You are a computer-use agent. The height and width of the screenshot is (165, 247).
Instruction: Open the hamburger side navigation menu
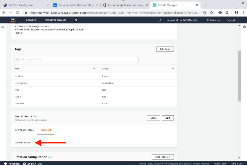[x=3, y=27]
